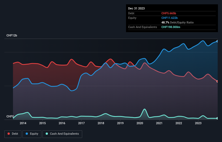Click the 2023 x-axis label
222x142 pixels.
coord(198,123)
